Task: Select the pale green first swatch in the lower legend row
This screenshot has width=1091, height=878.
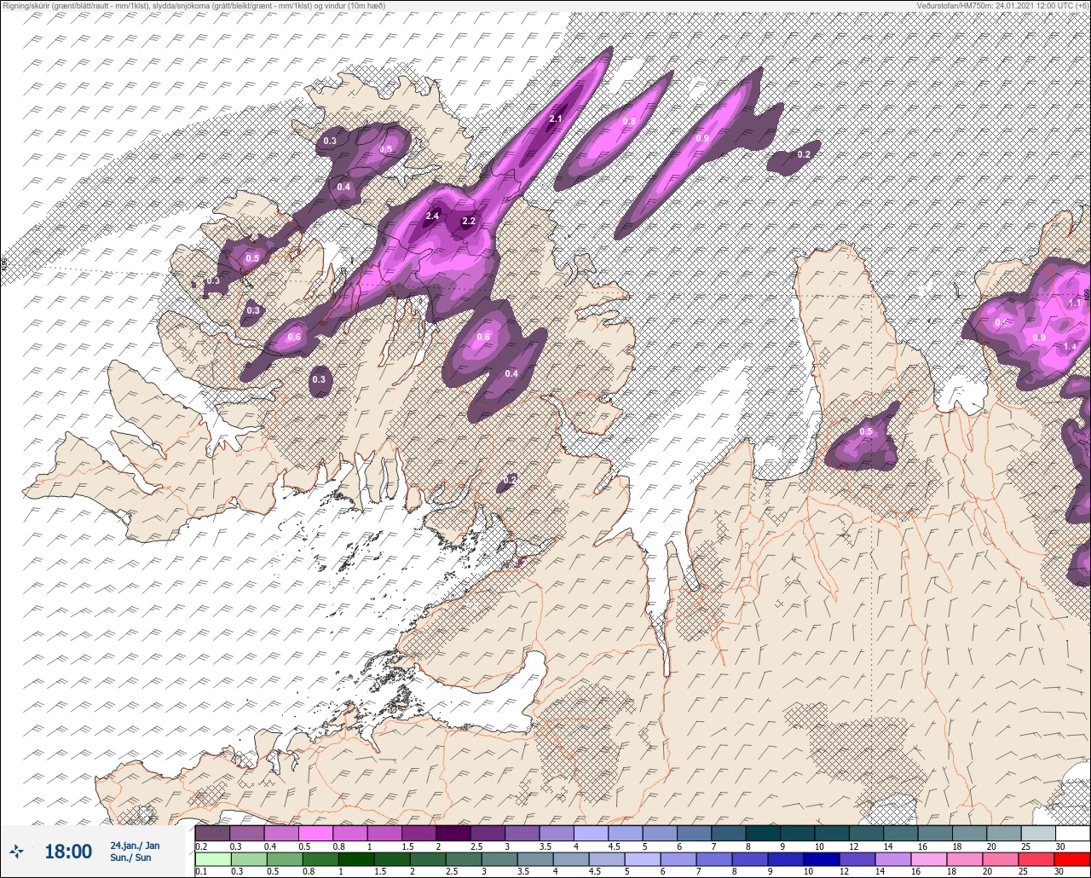Action: pyautogui.click(x=212, y=859)
